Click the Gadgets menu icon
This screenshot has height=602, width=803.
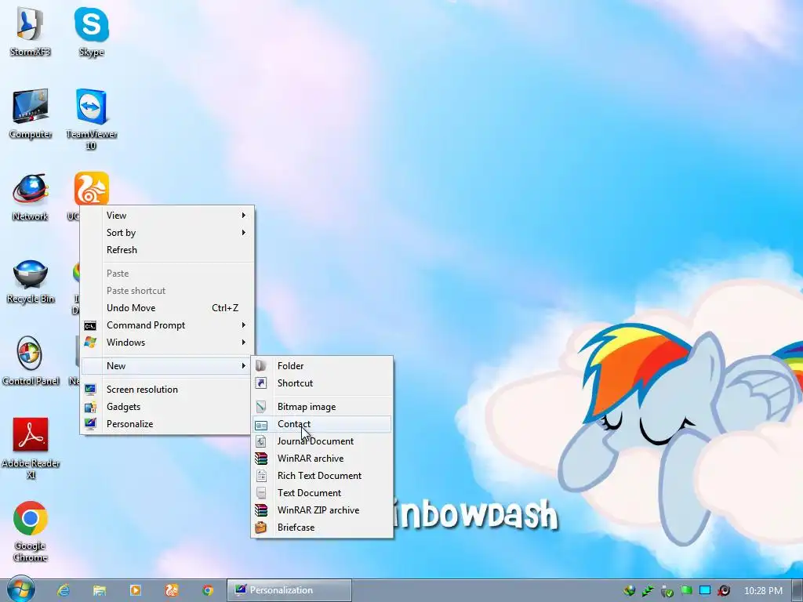(90, 407)
